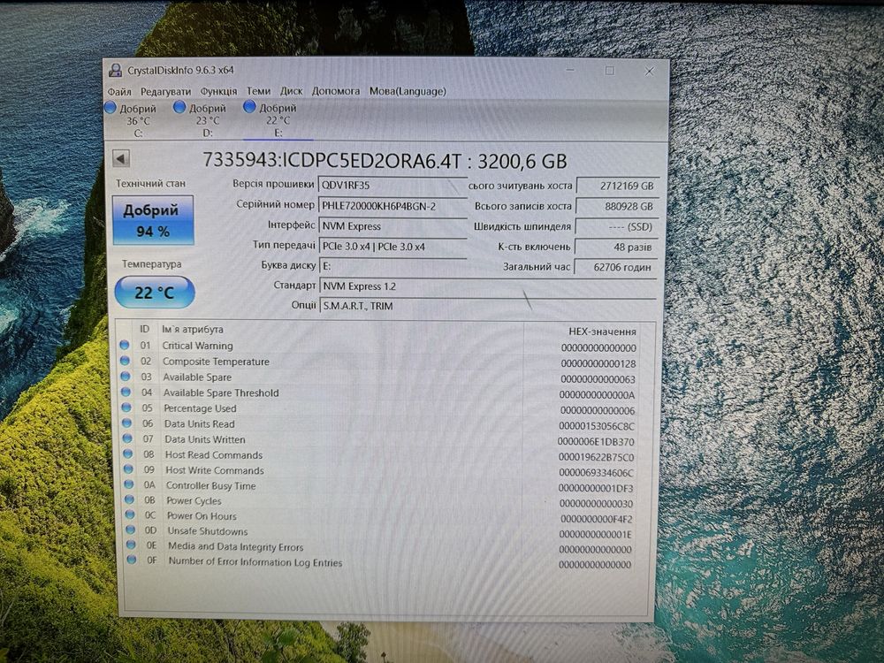Select the Media and Data Integrity Errors row
The image size is (884, 663).
click(377, 547)
